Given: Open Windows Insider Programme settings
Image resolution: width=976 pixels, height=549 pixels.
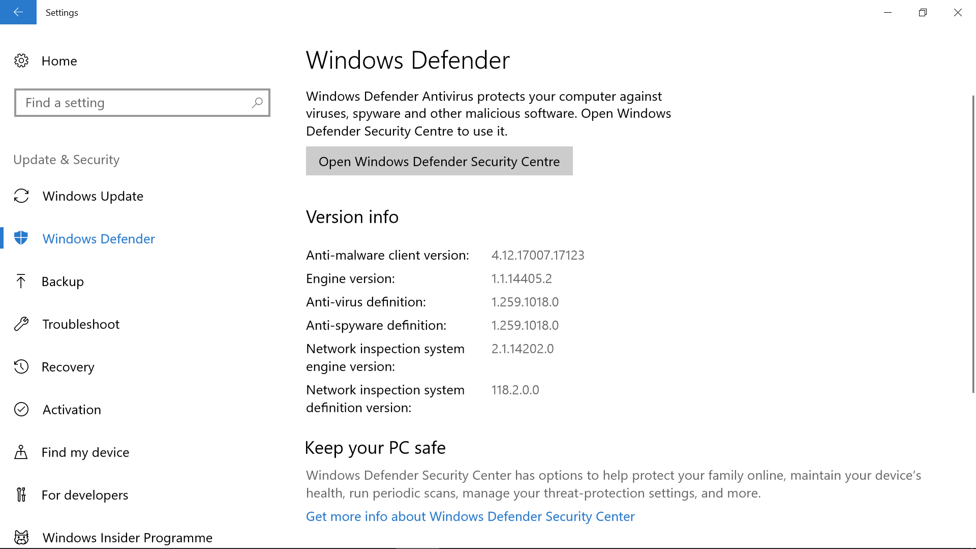Looking at the screenshot, I should pyautogui.click(x=128, y=538).
